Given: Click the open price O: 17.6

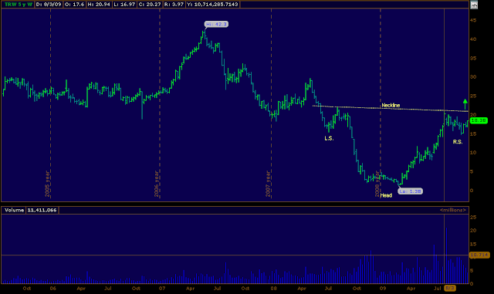Looking at the screenshot, I should pos(74,5).
